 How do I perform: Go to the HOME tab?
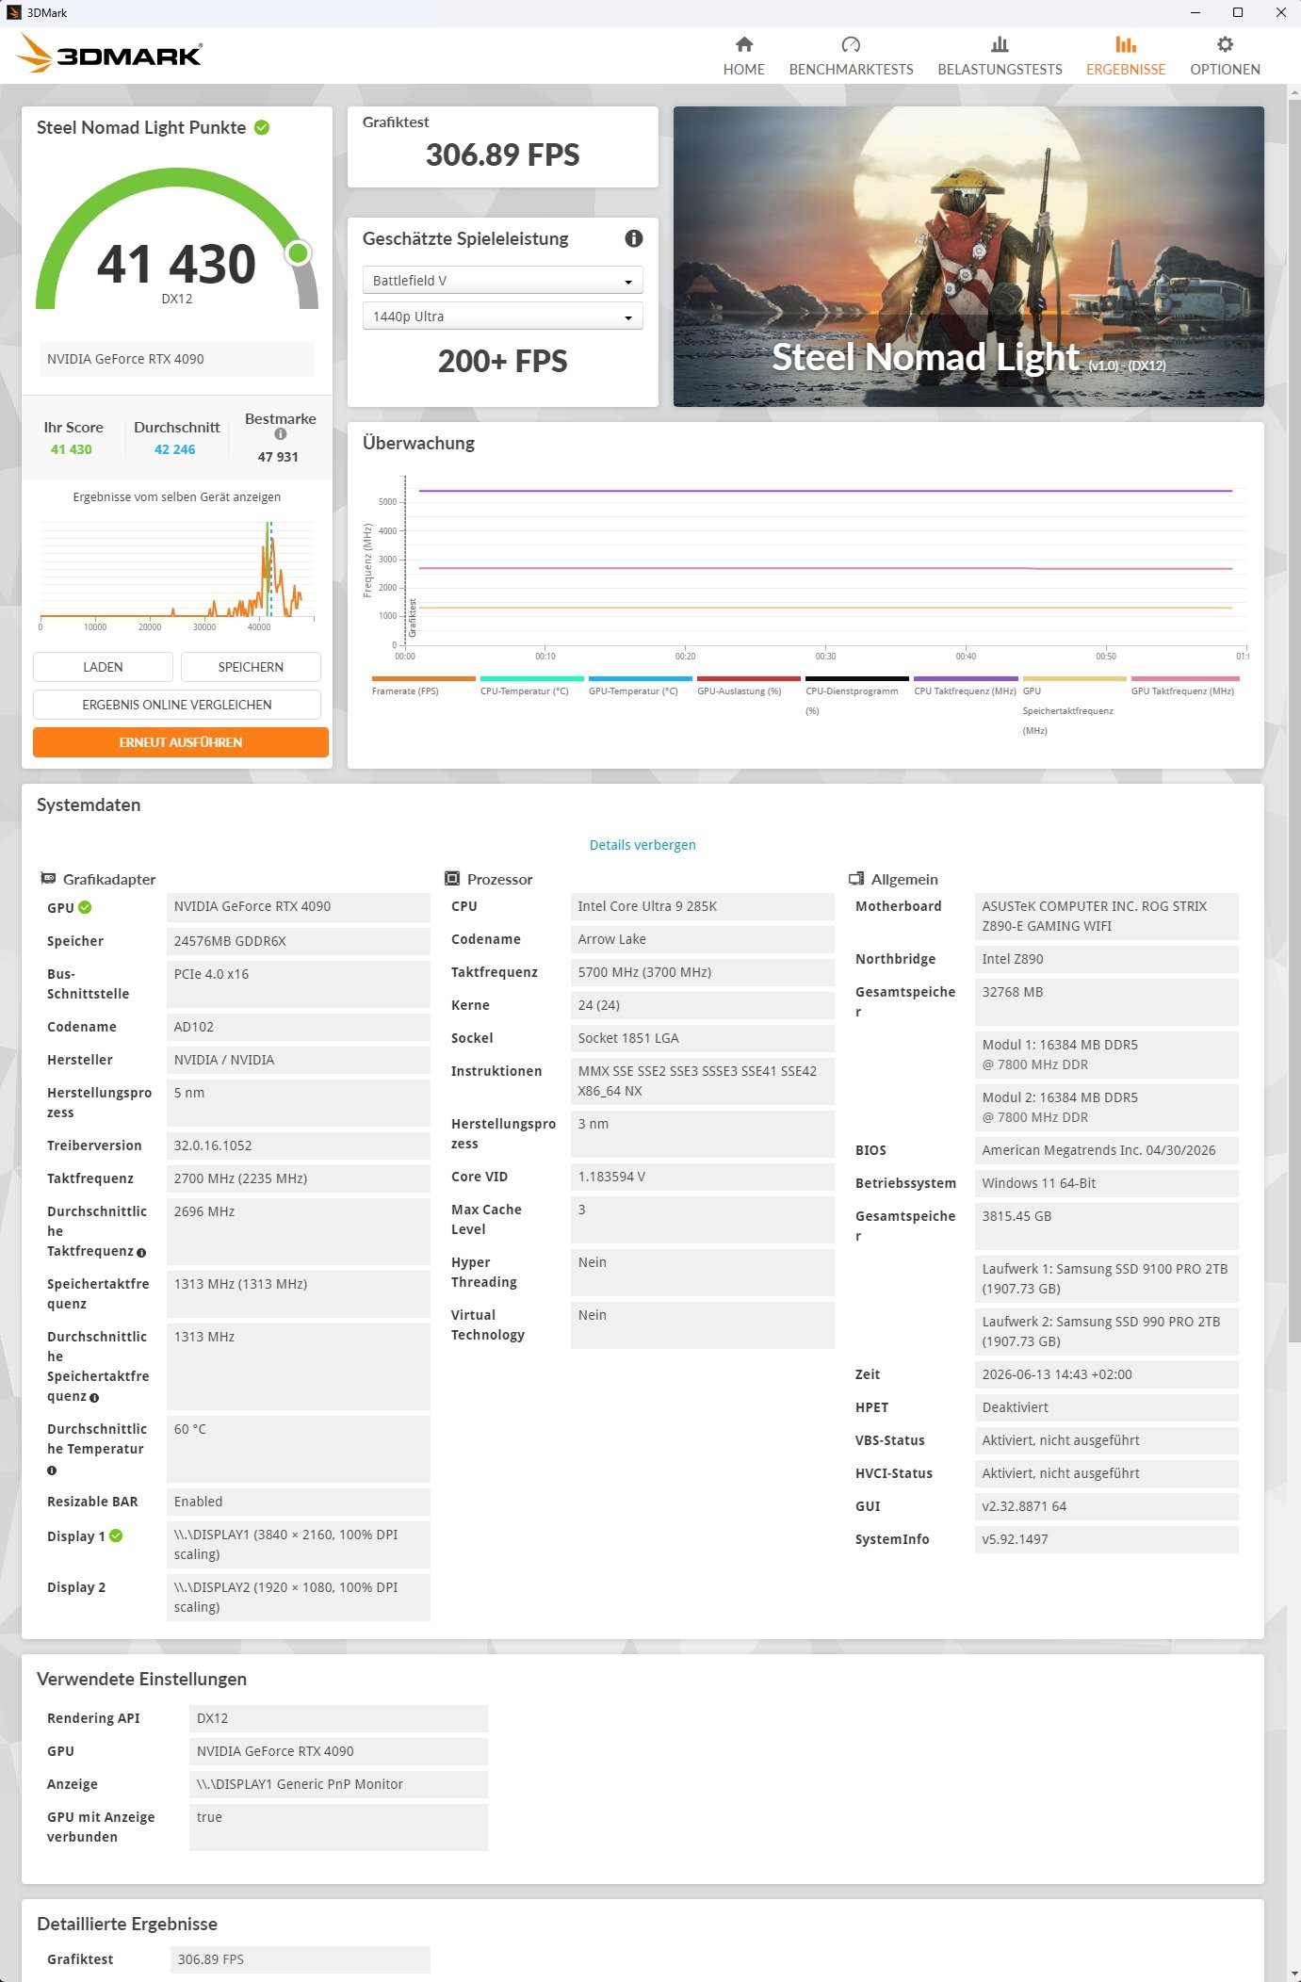[744, 56]
